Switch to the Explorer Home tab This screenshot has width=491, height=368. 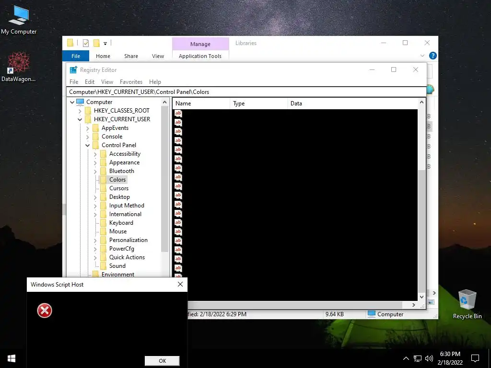tap(103, 56)
